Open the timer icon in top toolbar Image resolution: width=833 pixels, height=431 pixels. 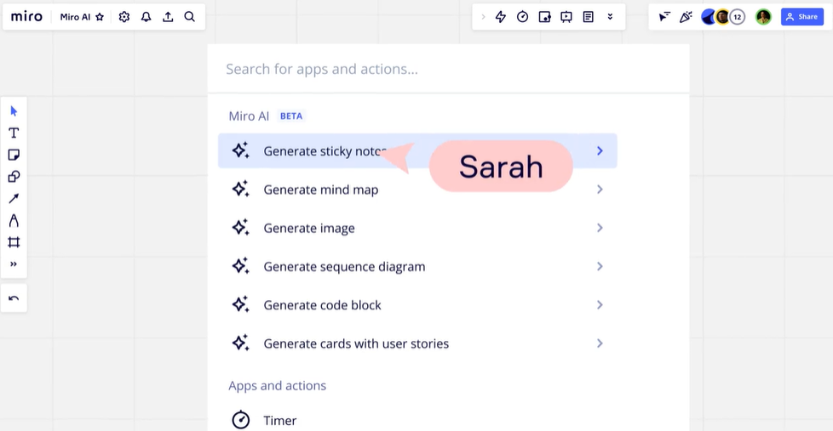click(x=523, y=17)
